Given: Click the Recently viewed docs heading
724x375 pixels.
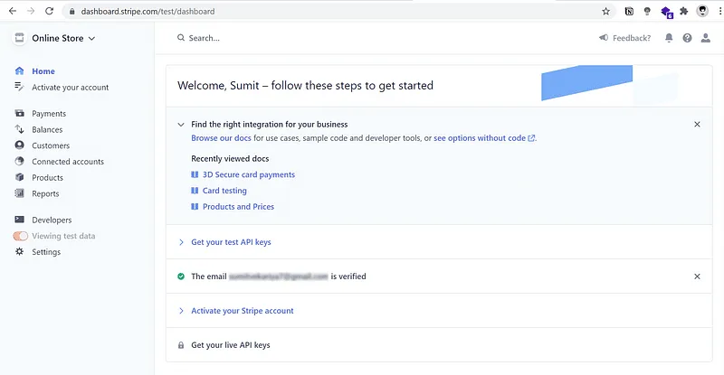Looking at the screenshot, I should (x=230, y=159).
